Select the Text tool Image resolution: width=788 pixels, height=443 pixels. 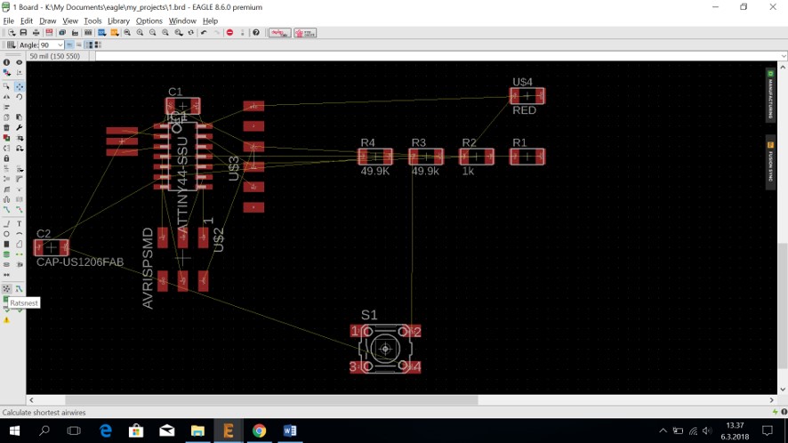coord(19,224)
